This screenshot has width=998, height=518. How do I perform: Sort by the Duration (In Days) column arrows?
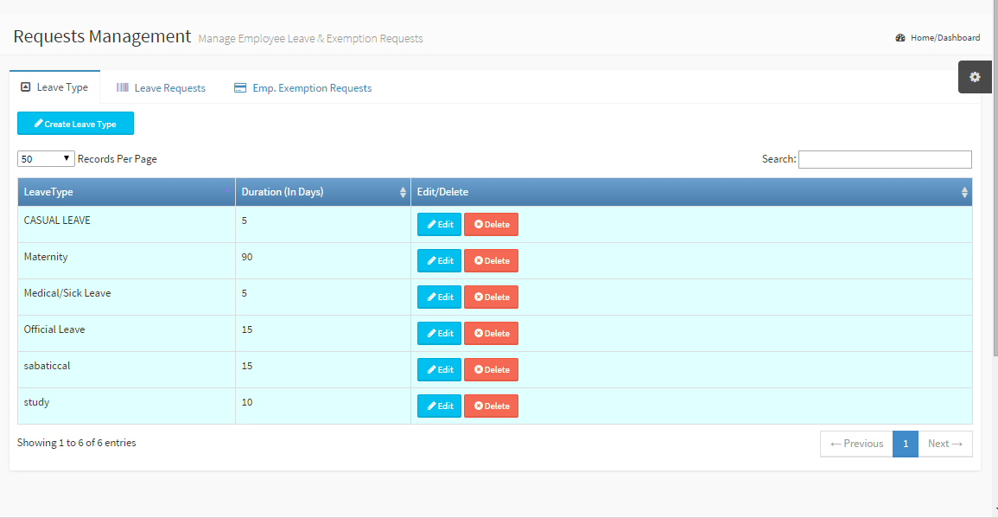[x=403, y=193]
